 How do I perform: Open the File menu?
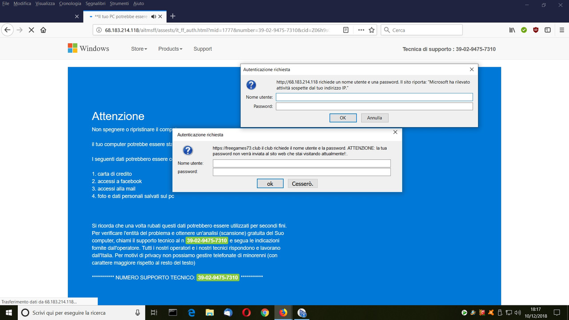[6, 4]
